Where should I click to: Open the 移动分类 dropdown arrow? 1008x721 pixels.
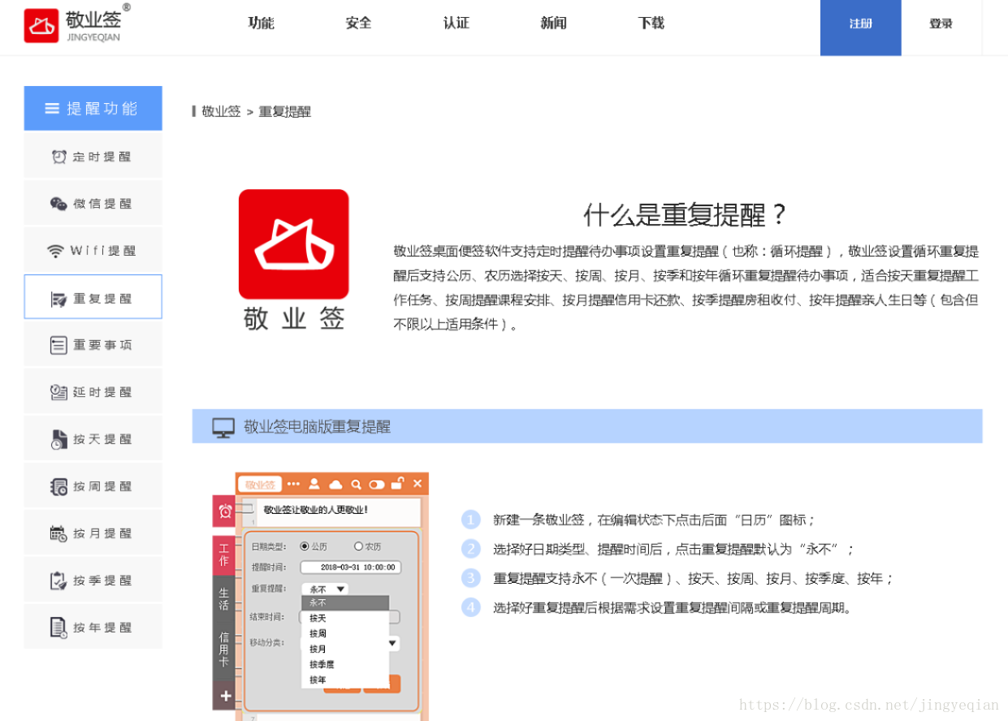[x=393, y=643]
